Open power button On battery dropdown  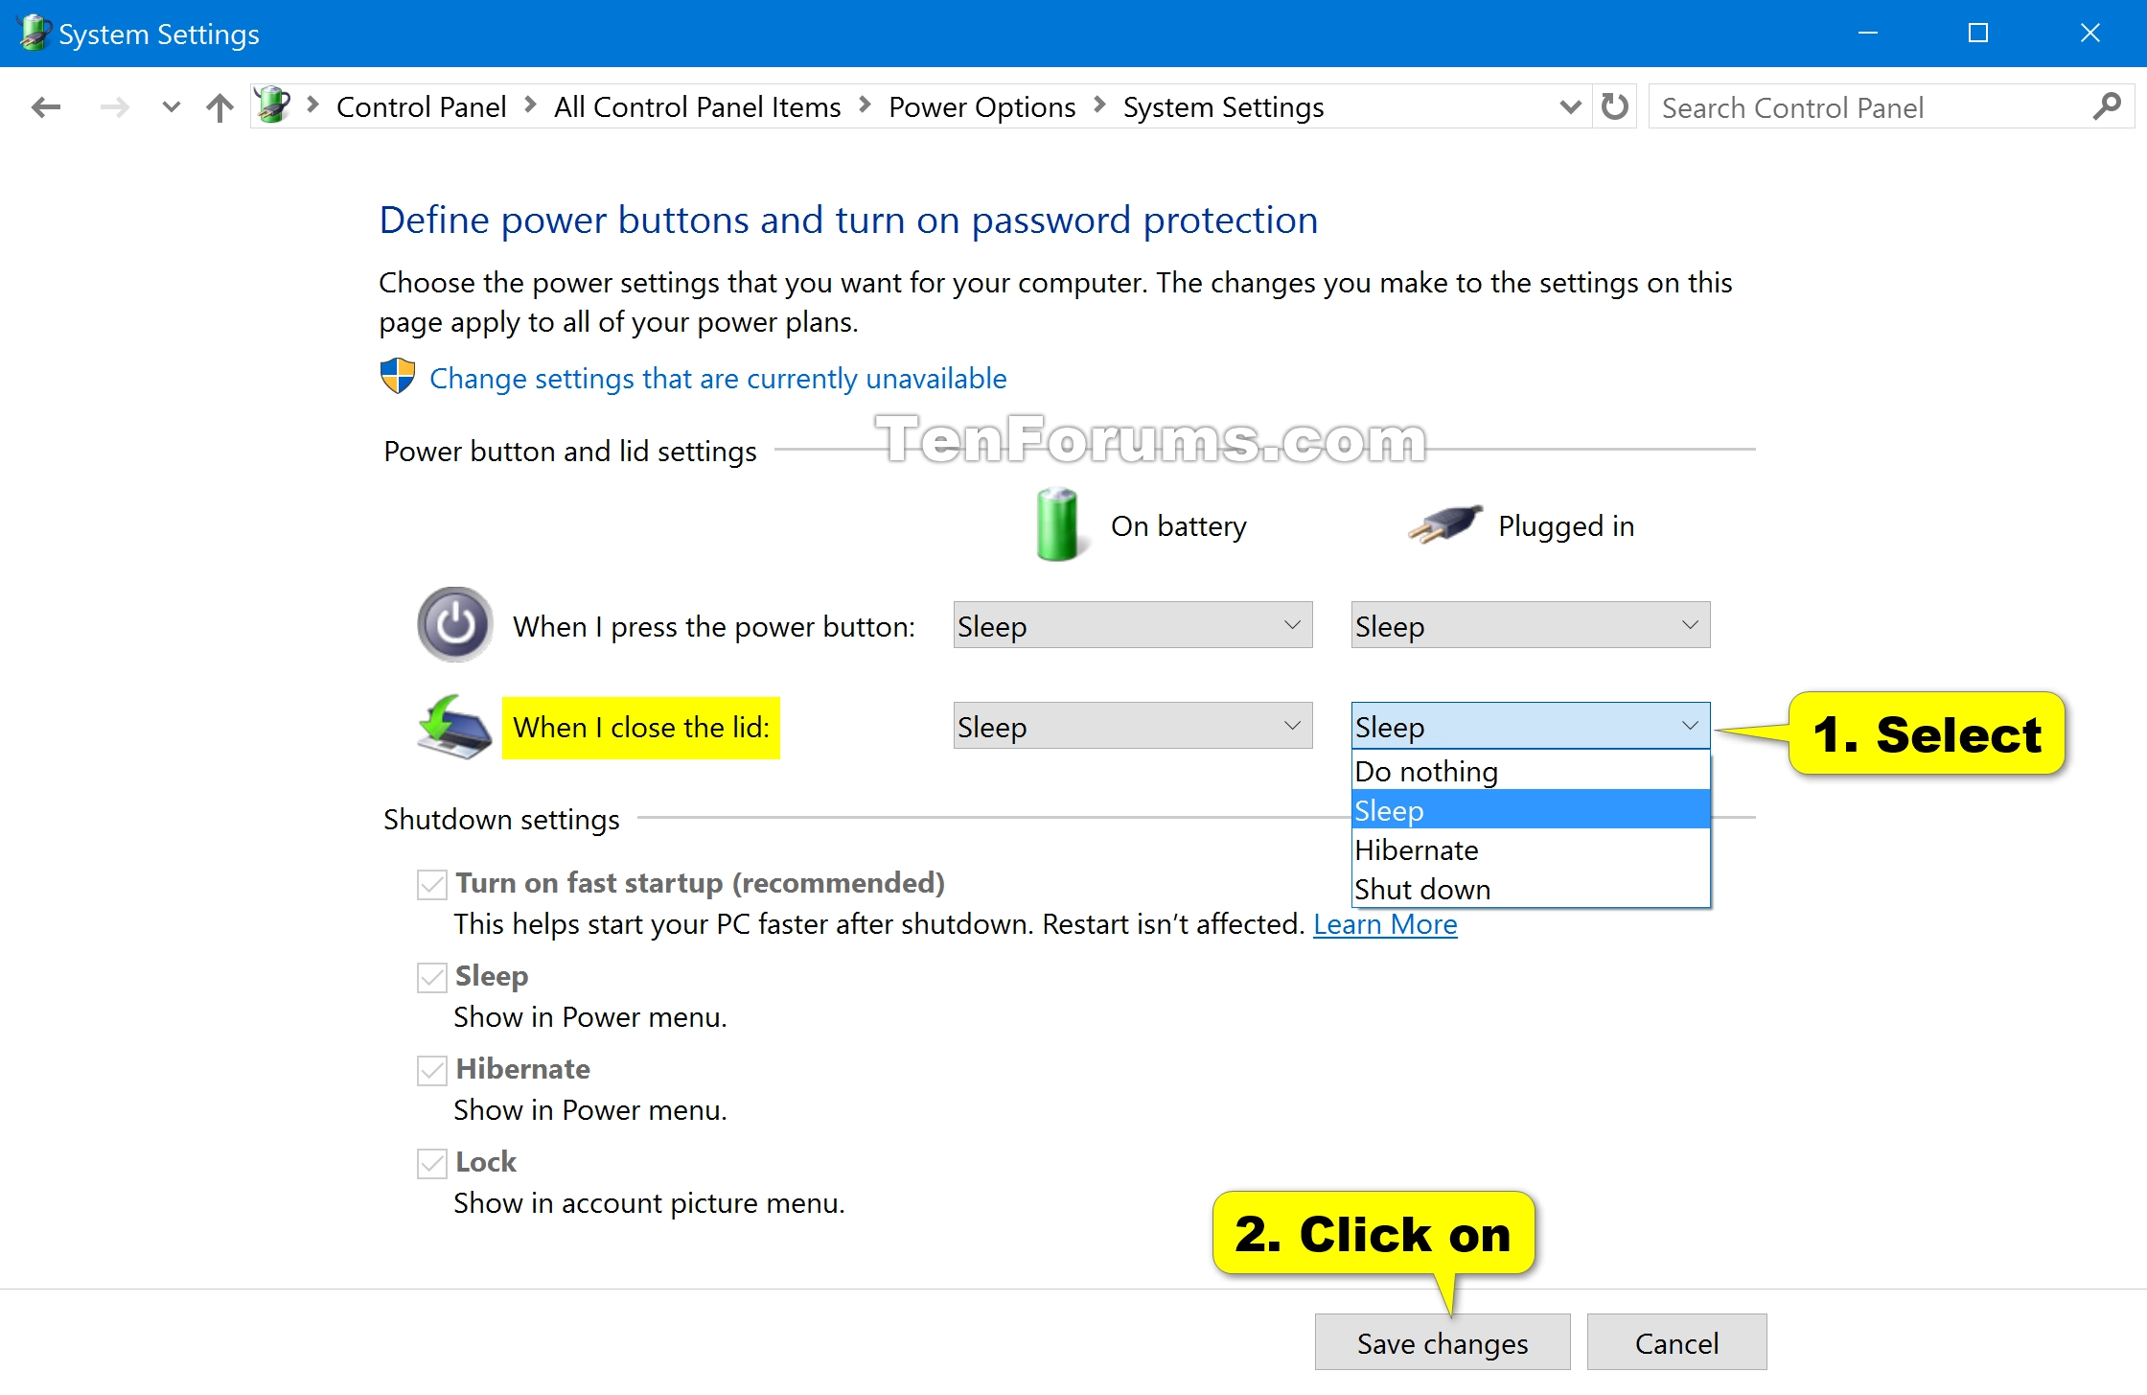tap(1132, 625)
